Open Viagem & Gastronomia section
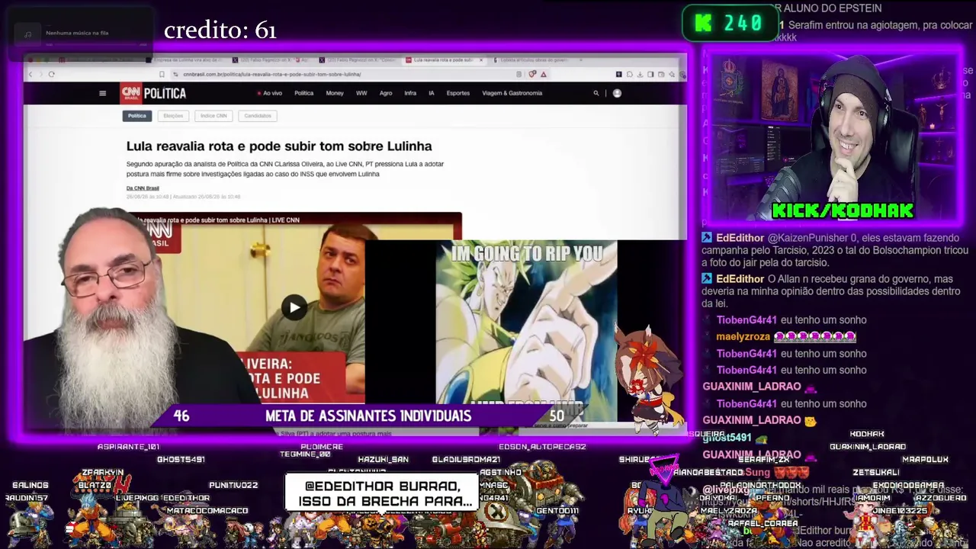Image resolution: width=976 pixels, height=549 pixels. coord(512,93)
